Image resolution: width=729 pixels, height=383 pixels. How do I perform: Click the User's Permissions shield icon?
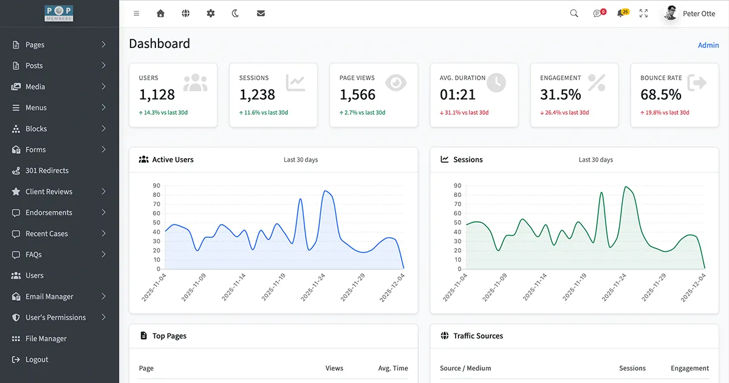click(x=16, y=318)
